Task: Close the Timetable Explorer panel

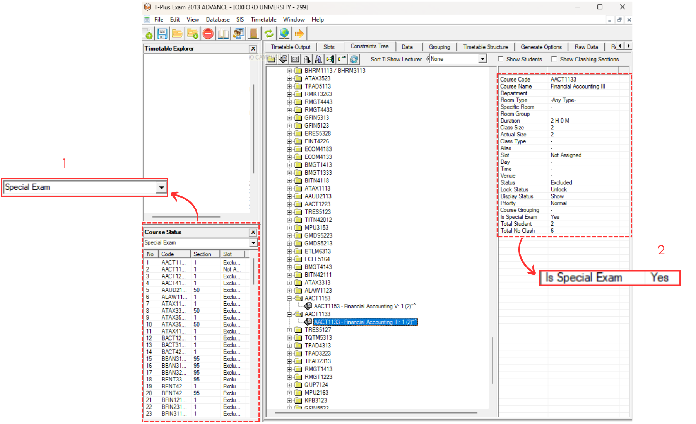Action: 253,49
